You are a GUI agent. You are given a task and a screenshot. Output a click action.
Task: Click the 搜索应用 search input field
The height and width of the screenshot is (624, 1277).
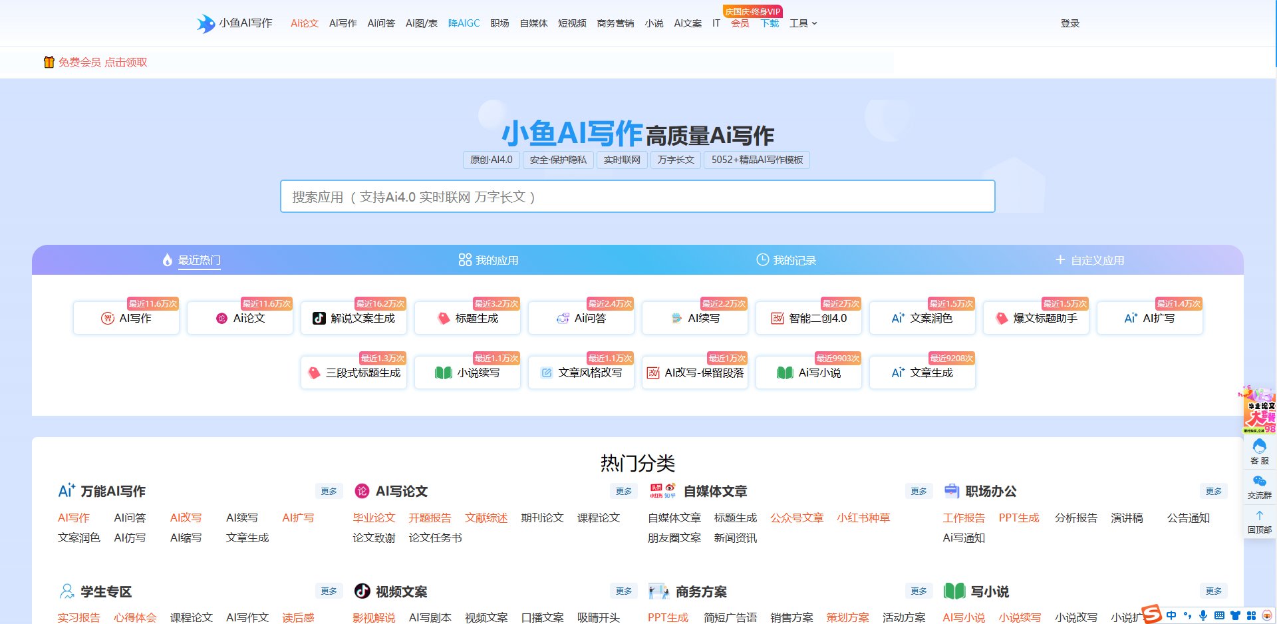pyautogui.click(x=637, y=197)
